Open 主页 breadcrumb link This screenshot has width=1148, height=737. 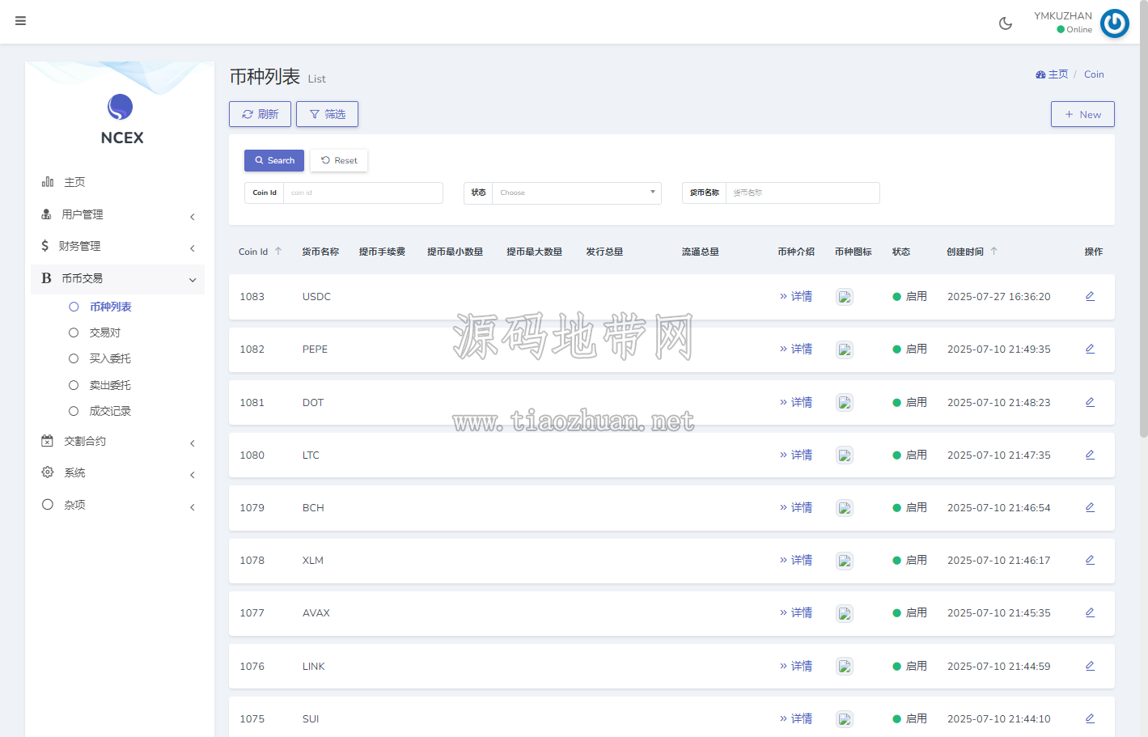pos(1052,74)
